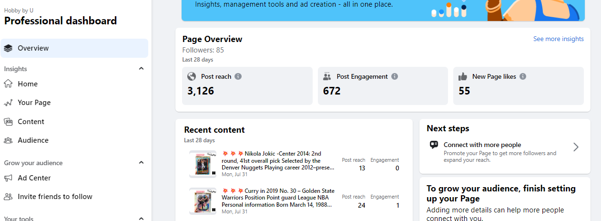Click the Post Engagement info icon
Screen dimensions: 601x221
395,76
